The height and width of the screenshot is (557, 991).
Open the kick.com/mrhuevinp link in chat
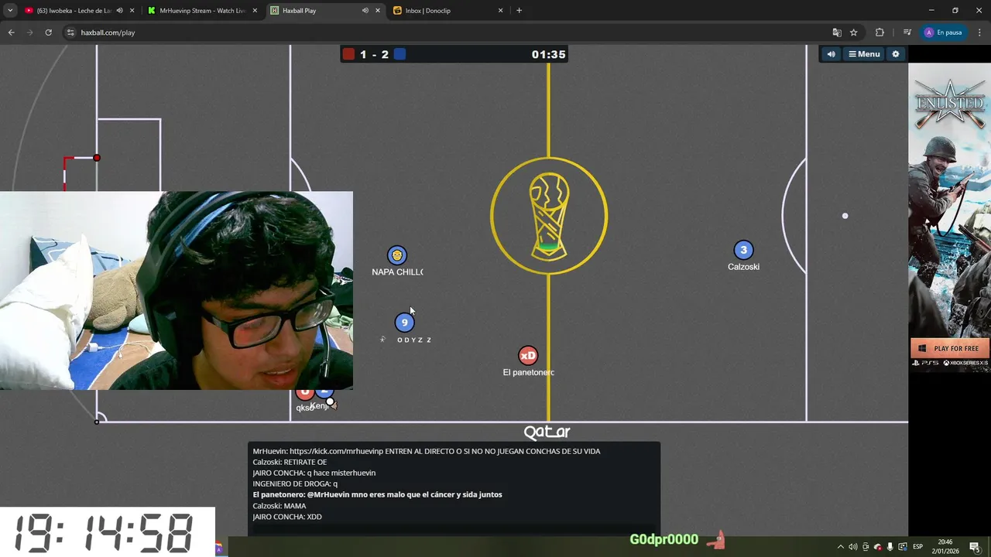coord(336,451)
